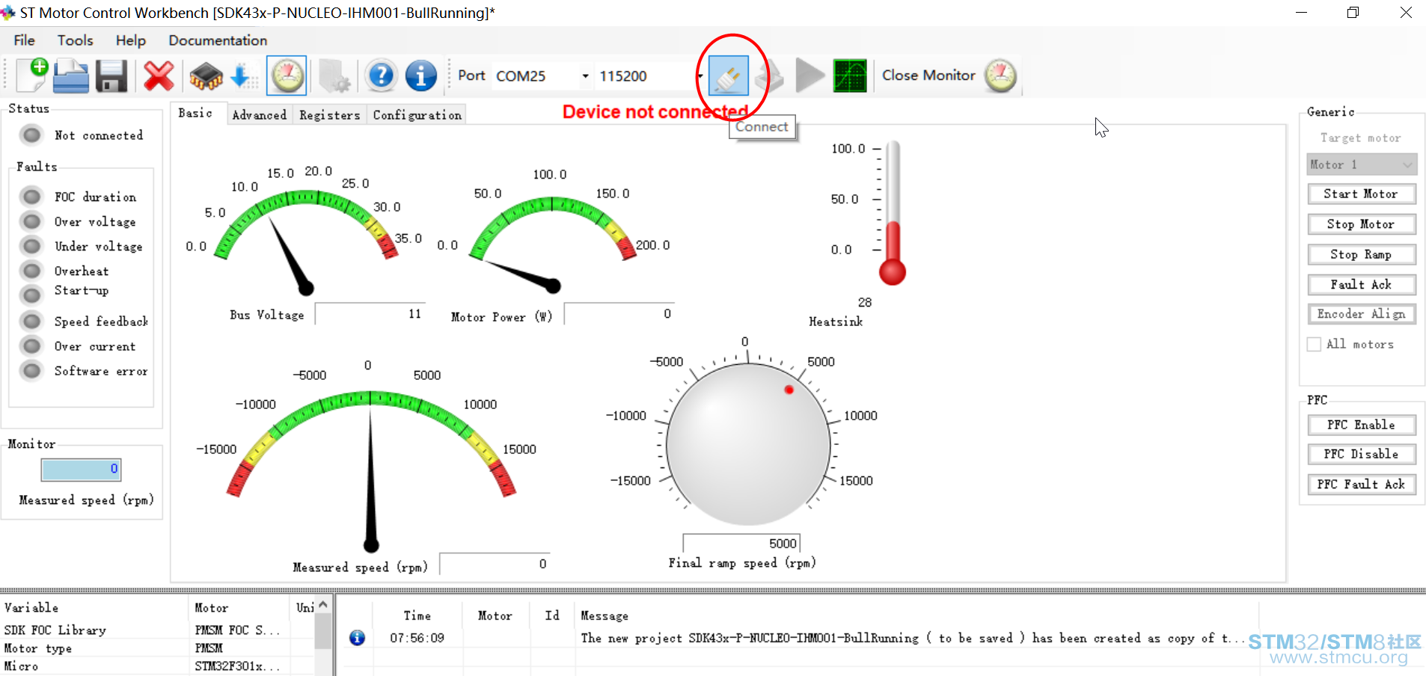
Task: Expand the Port COM25 dropdown
Action: tap(585, 76)
